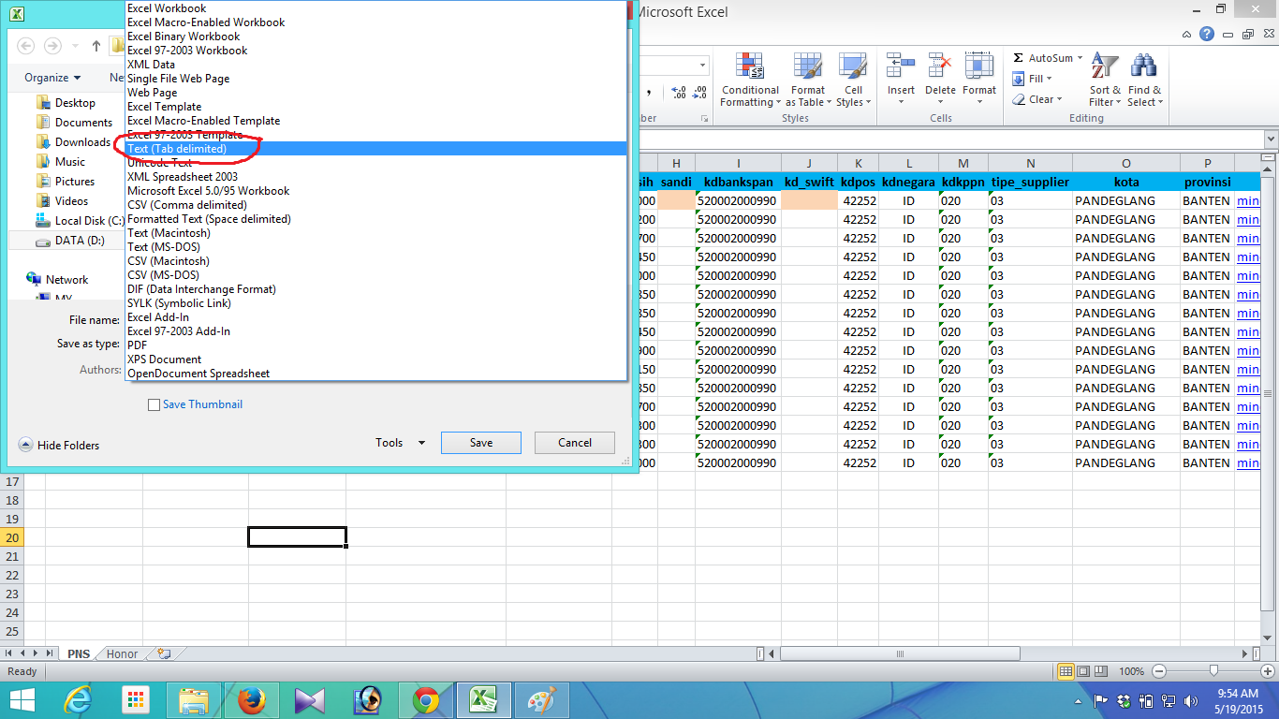Collapse the folder pane with Hide Folders
Screen dimensions: 1279x719
pos(59,446)
